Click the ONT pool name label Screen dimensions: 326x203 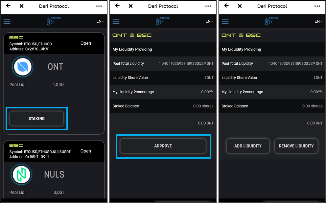56,67
